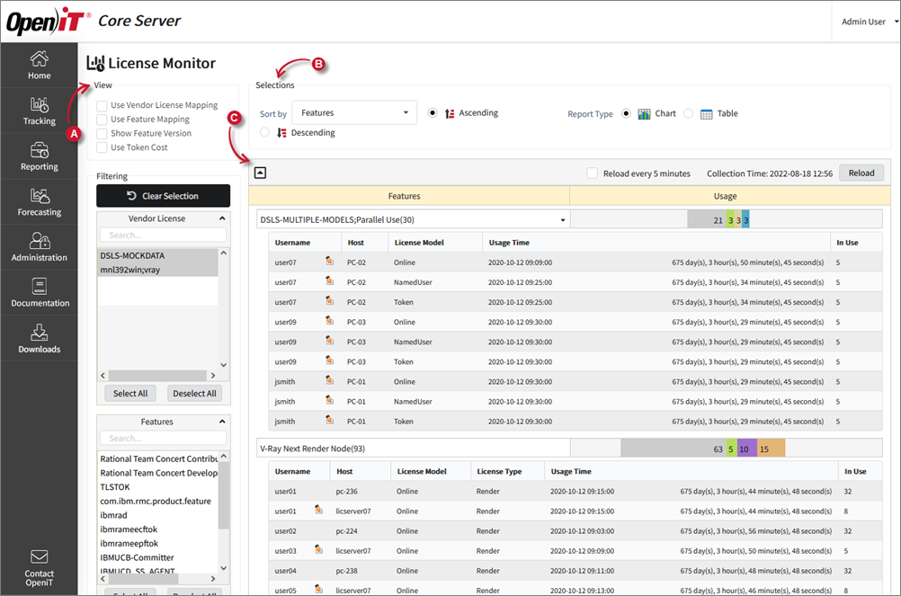This screenshot has height=596, width=901.
Task: Click Clear Selection in Filtering panel
Action: [x=163, y=195]
